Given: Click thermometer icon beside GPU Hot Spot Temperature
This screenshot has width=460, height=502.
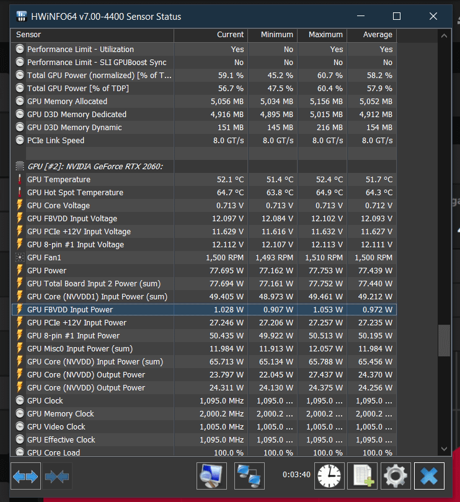Looking at the screenshot, I should [20, 192].
